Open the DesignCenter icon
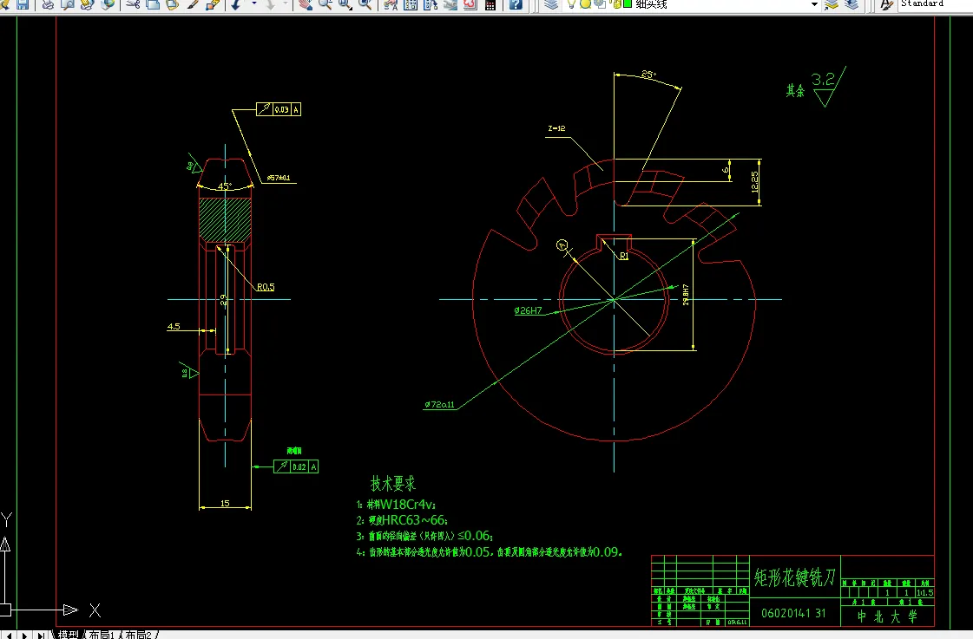The width and height of the screenshot is (973, 639). [x=411, y=4]
